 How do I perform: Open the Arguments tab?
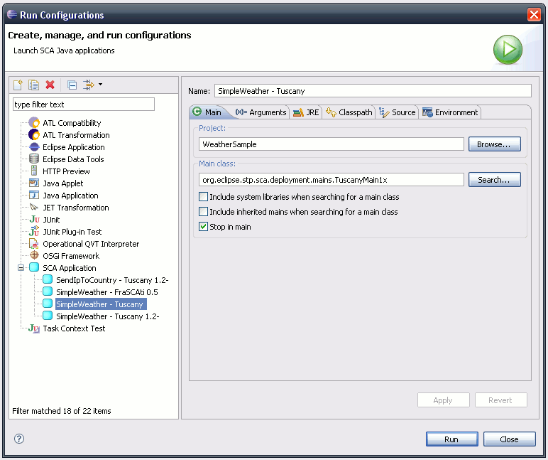pyautogui.click(x=261, y=112)
